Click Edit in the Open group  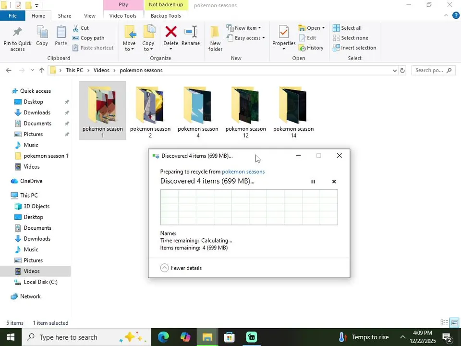tap(307, 38)
